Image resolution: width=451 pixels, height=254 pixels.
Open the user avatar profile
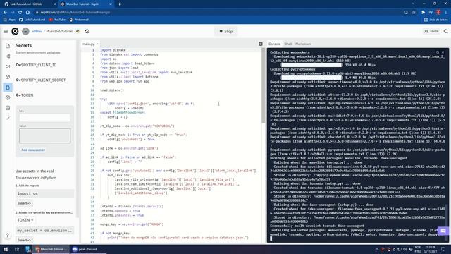[x=25, y=31]
